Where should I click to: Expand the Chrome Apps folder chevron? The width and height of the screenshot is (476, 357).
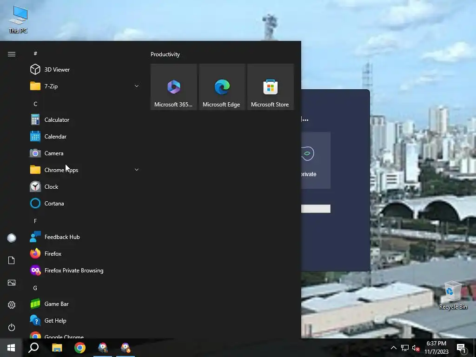coord(137,170)
